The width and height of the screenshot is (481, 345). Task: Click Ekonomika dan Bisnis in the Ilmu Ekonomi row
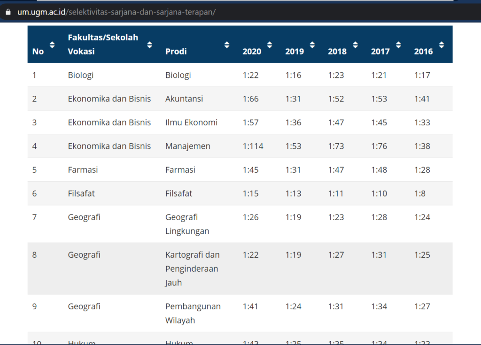[109, 123]
